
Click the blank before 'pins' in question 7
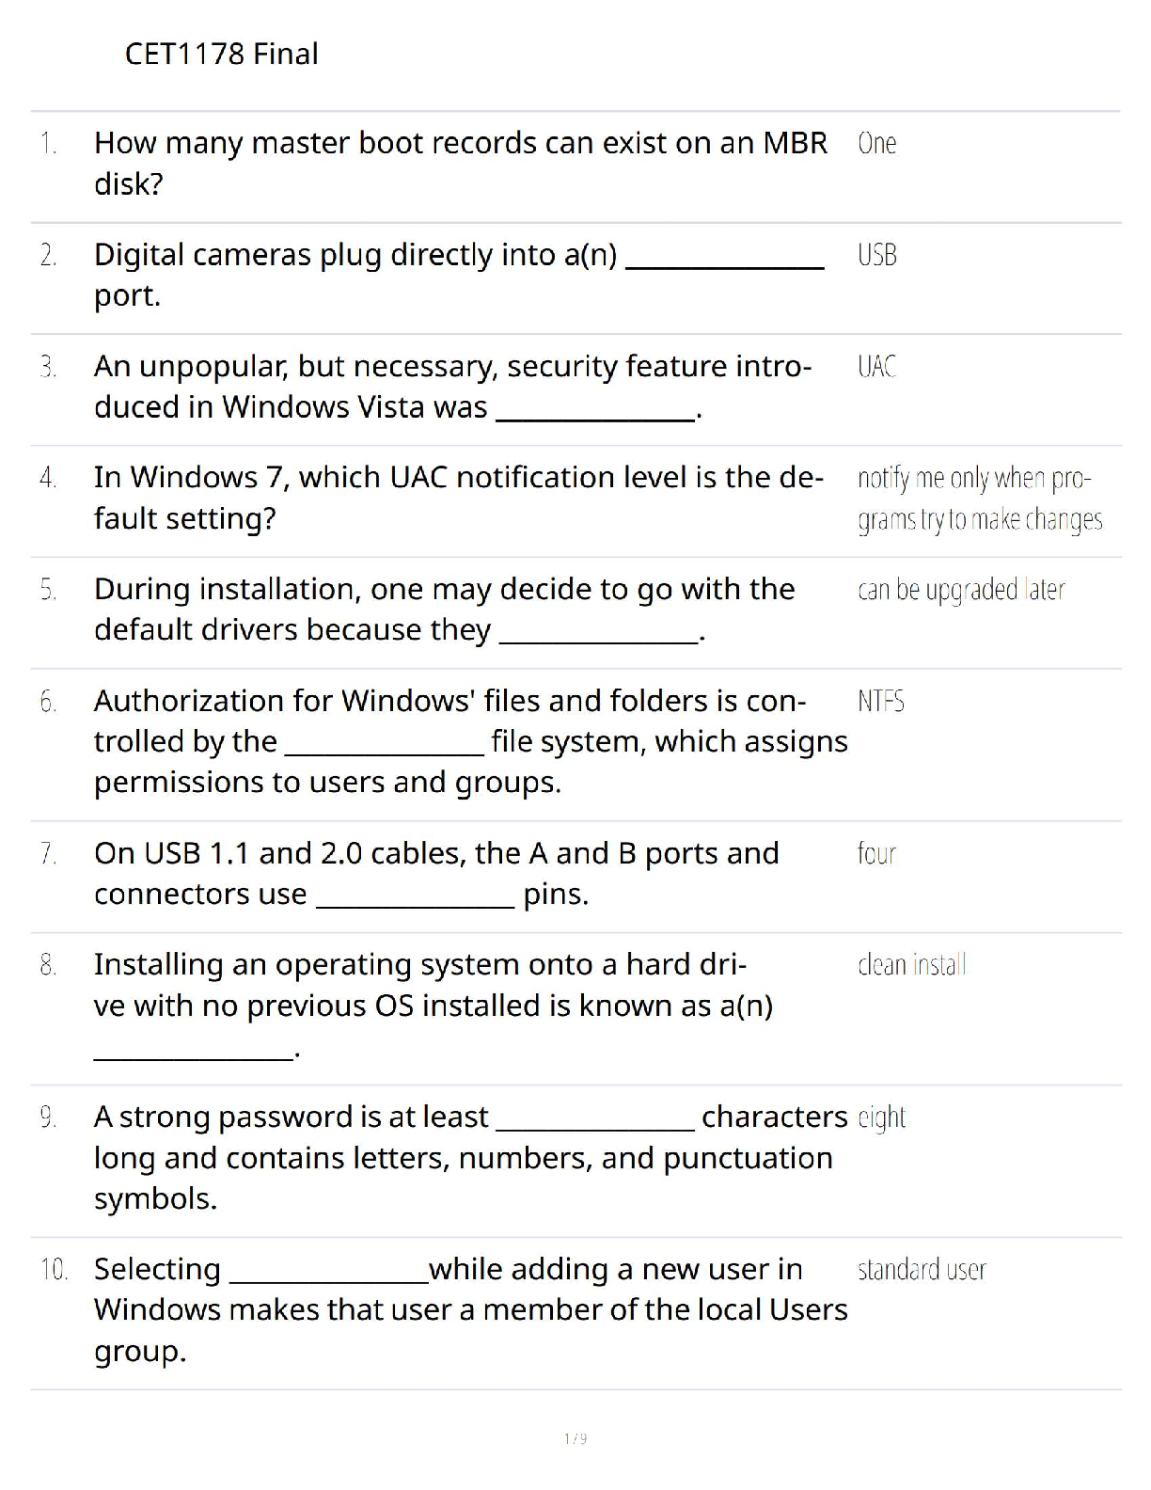click(415, 904)
